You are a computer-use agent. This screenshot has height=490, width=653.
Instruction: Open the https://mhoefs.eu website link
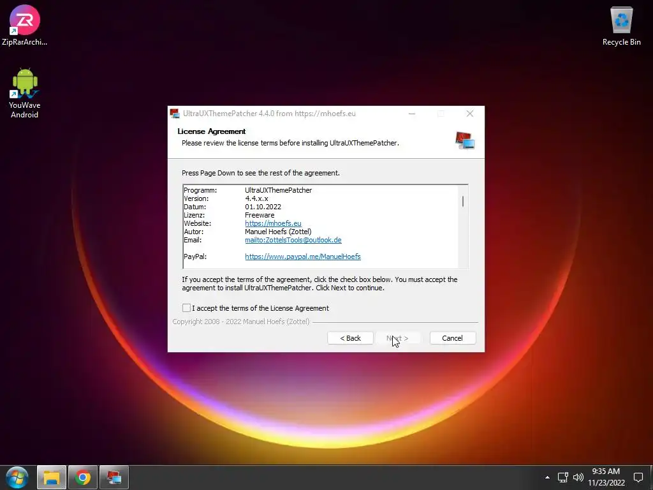(273, 223)
